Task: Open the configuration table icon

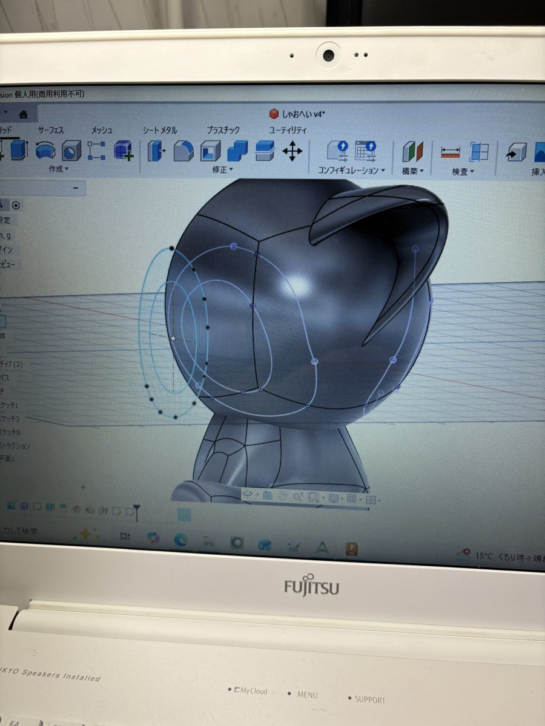Action: [366, 150]
